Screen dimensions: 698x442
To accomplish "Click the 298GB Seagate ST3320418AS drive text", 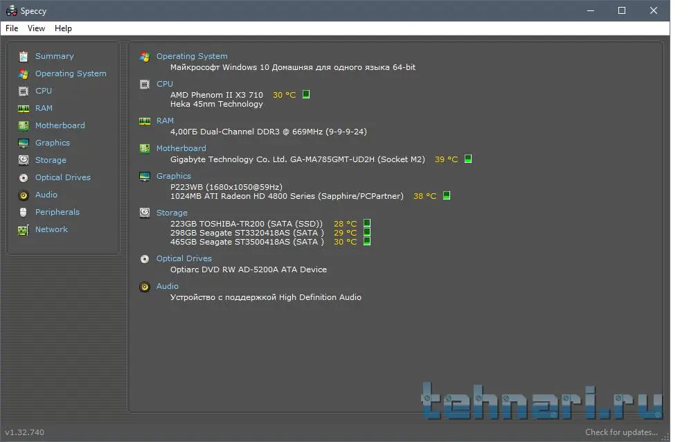I will point(247,233).
